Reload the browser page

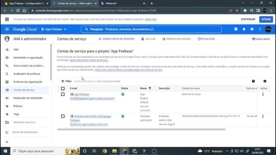18,10
